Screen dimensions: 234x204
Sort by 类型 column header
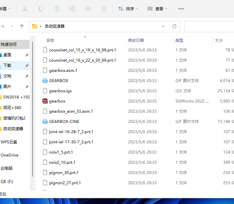pos(179,40)
